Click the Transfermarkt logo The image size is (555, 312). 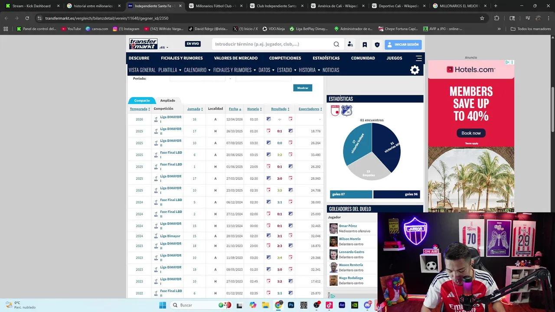point(144,44)
